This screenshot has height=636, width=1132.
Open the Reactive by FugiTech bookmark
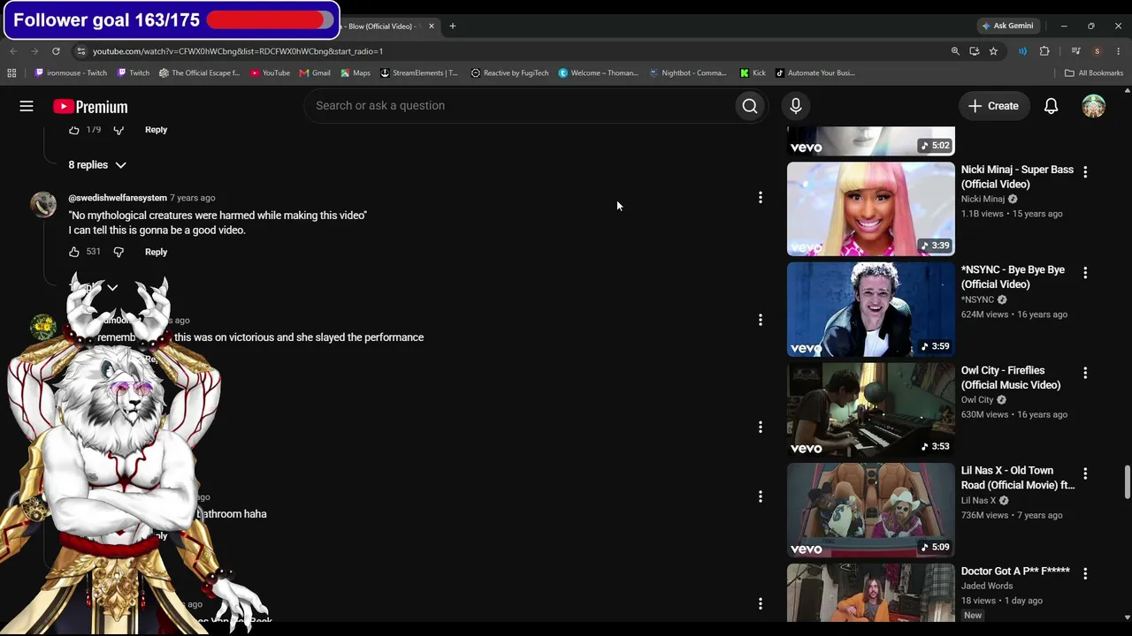point(510,73)
